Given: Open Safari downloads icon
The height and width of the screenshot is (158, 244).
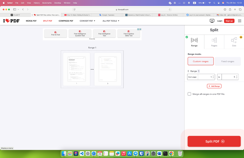Looking at the screenshot, I should point(225,9).
